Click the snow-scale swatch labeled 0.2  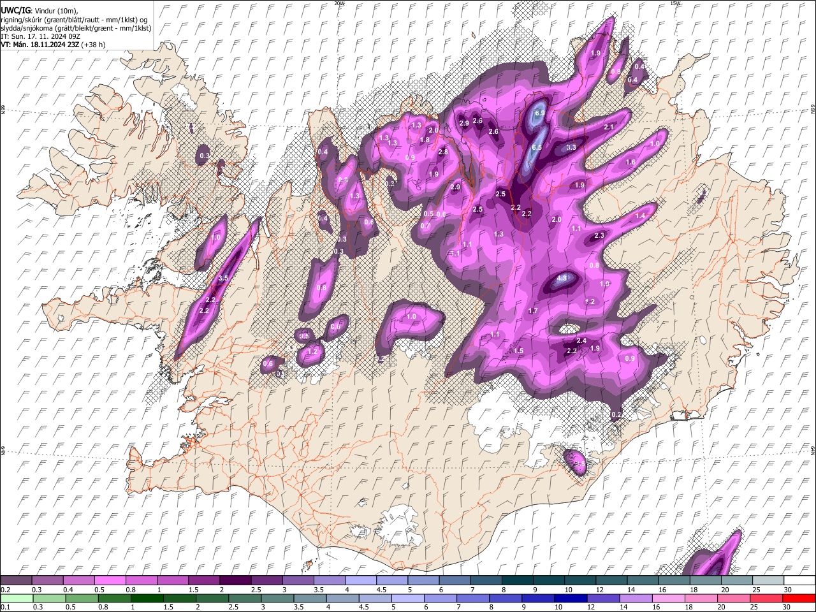(x=16, y=581)
